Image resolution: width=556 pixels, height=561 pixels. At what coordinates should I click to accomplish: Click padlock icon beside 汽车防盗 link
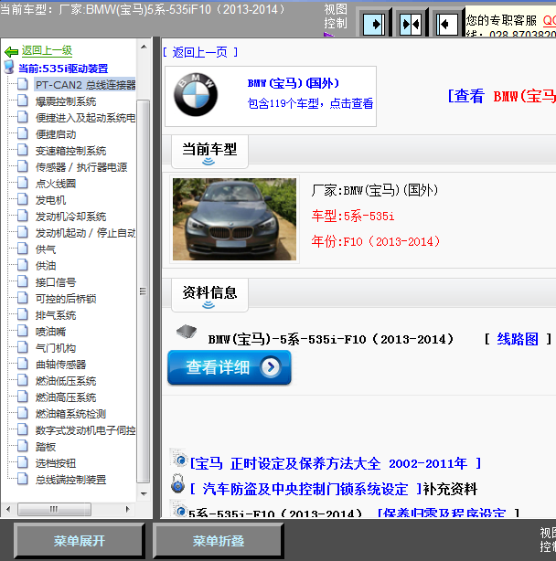[178, 483]
